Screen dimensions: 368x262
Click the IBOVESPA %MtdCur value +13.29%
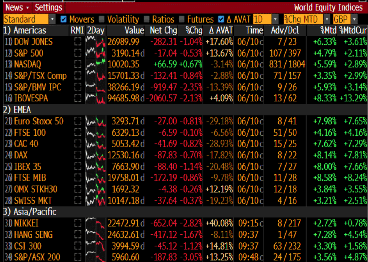point(354,98)
